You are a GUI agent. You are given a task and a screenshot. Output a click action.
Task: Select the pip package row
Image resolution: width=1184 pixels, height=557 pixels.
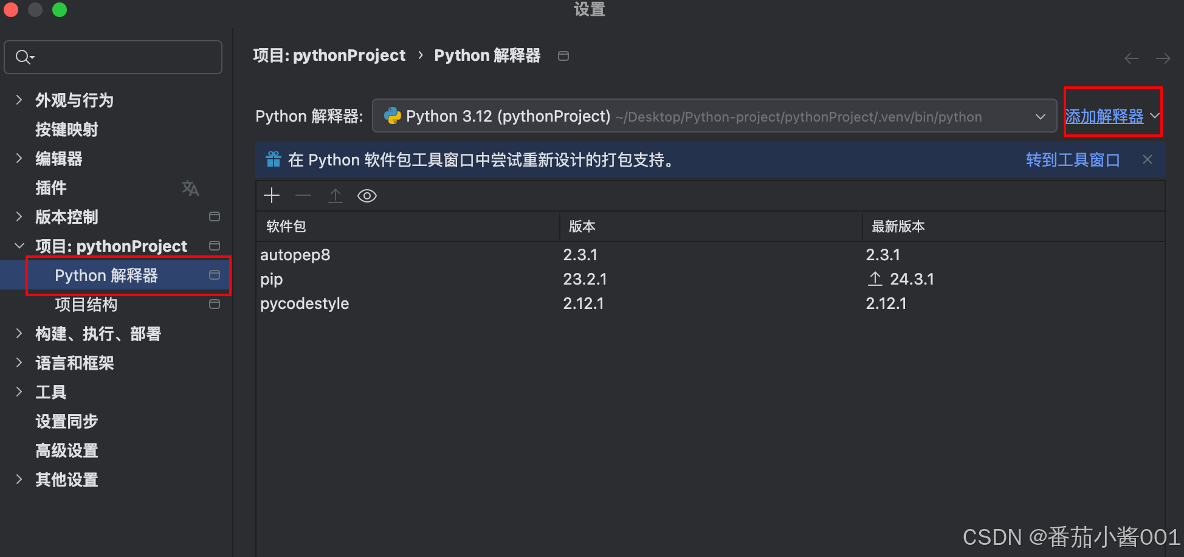click(272, 279)
